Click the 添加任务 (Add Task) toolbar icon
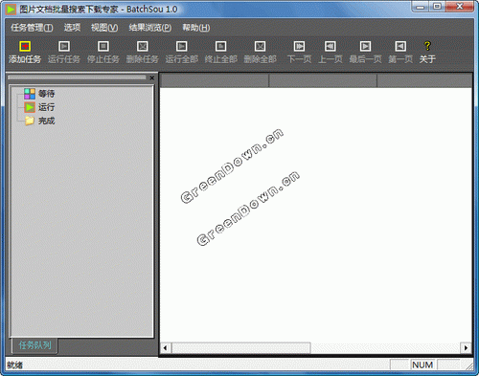The image size is (479, 376). click(x=25, y=47)
